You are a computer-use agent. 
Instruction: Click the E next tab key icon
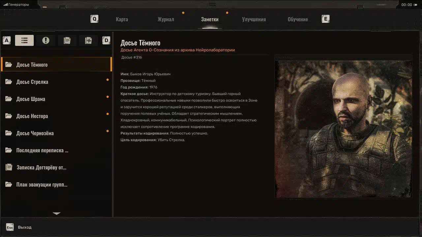click(x=325, y=19)
